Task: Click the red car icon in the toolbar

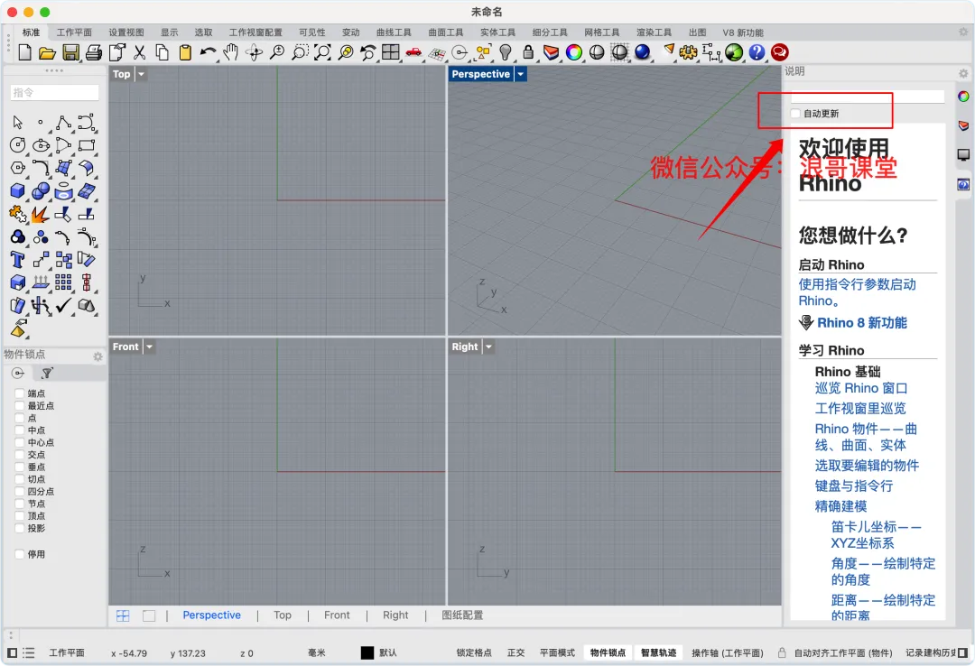Action: (413, 53)
